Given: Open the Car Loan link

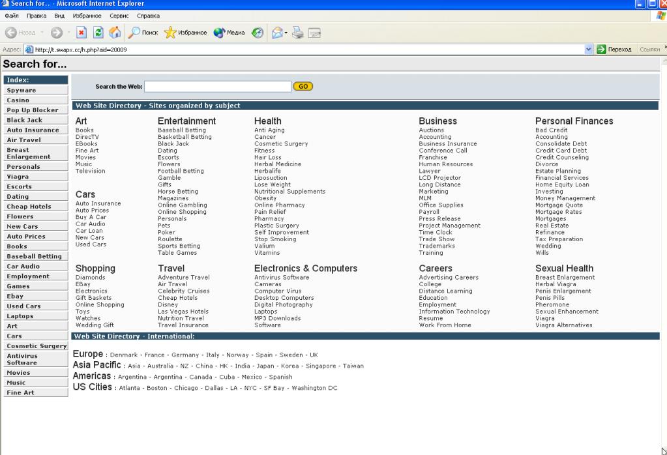Looking at the screenshot, I should [89, 231].
